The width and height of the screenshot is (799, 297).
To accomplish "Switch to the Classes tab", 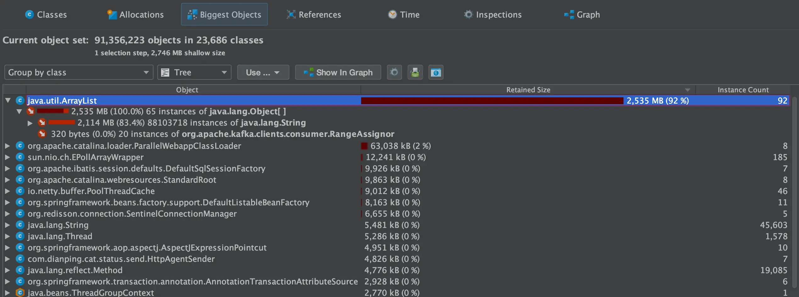I will 46,14.
